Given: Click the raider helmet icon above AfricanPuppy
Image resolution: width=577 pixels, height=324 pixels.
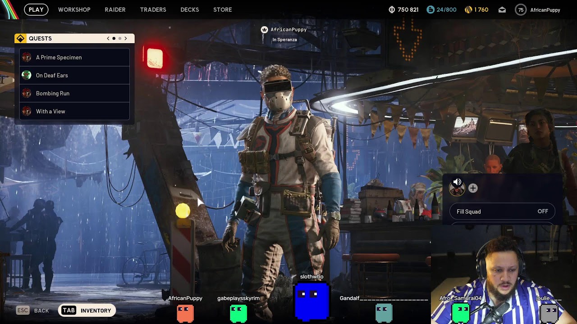Looking at the screenshot, I should [265, 30].
